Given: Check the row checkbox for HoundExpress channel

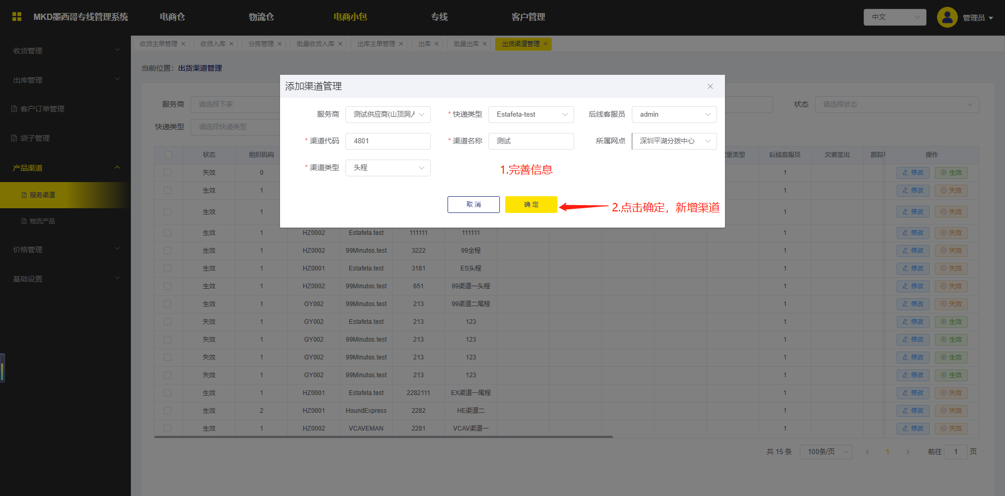Looking at the screenshot, I should click(167, 411).
